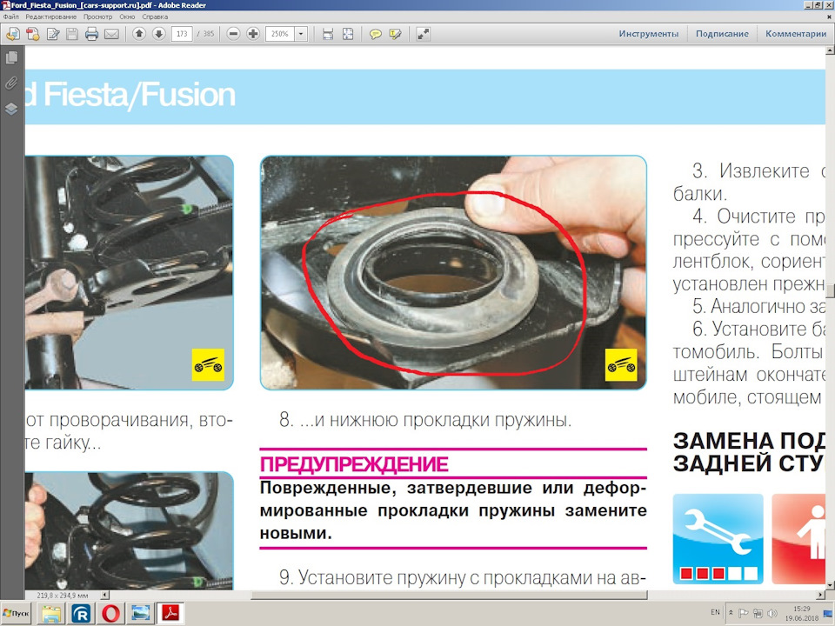Click the blue wrench difficulty icon

click(718, 539)
